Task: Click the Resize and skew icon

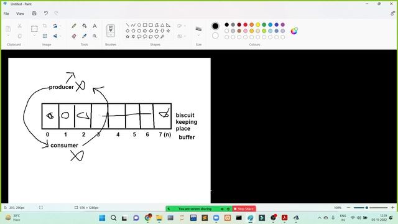Action: (x=45, y=36)
